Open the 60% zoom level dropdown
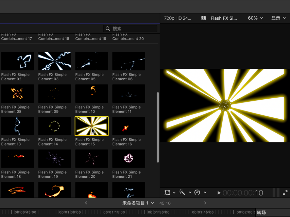This screenshot has width=290, height=217. [255, 18]
